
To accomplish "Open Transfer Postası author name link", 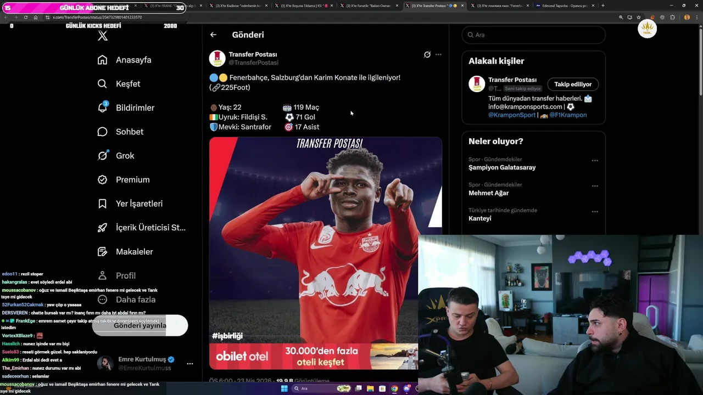I will click(x=253, y=54).
